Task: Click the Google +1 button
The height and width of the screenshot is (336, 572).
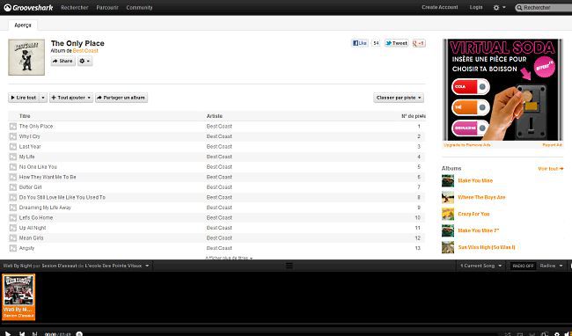Action: point(419,43)
